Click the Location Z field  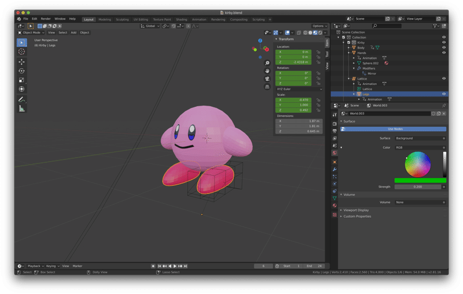293,62
